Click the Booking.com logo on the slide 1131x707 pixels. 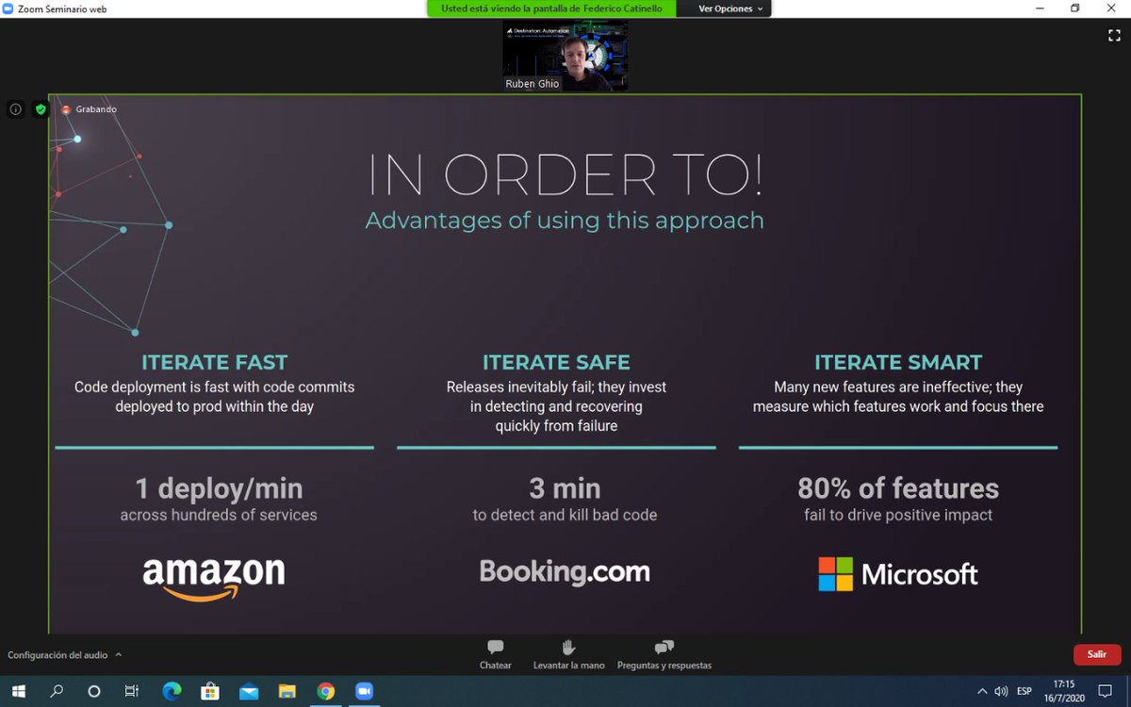(x=565, y=571)
